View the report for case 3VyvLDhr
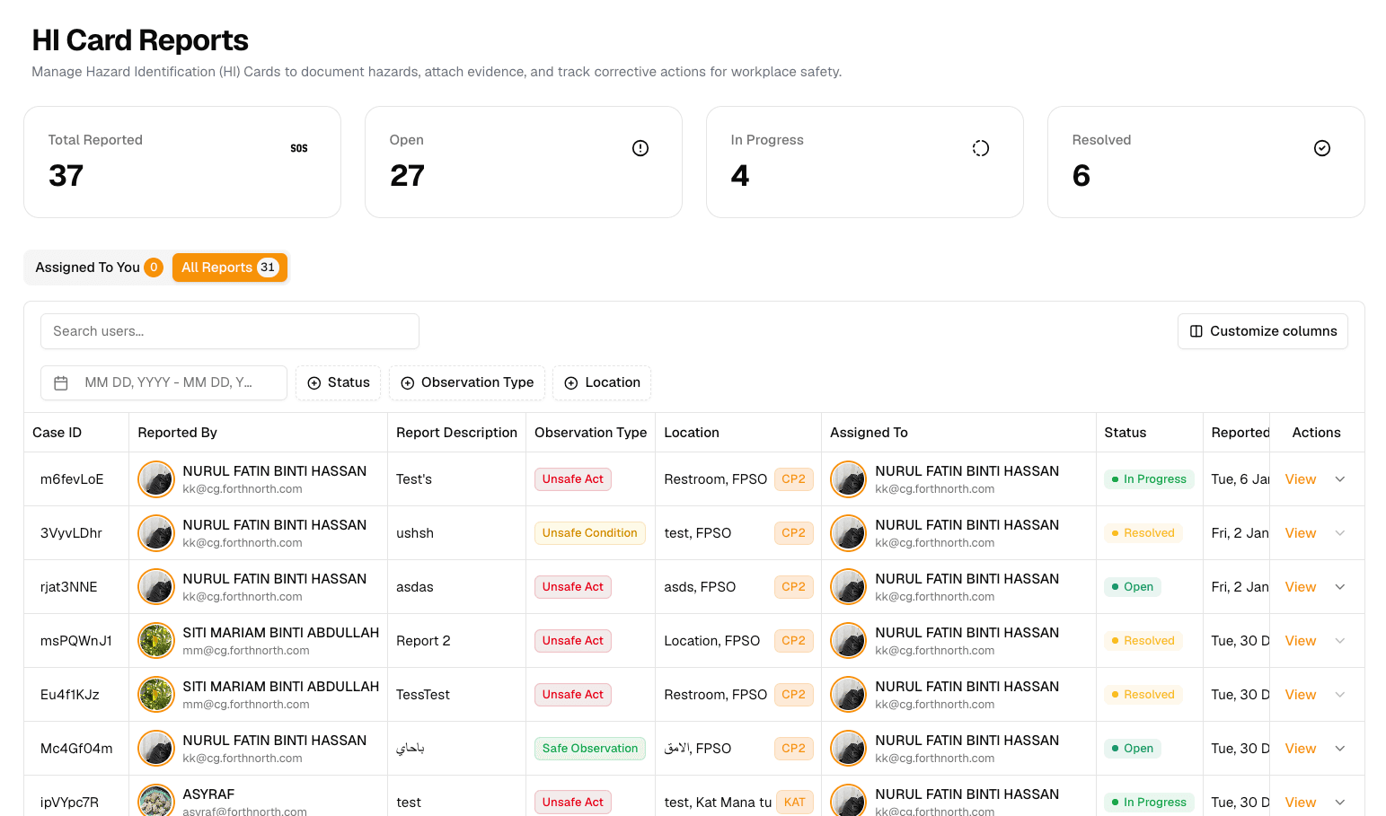1386x816 pixels. click(1300, 533)
